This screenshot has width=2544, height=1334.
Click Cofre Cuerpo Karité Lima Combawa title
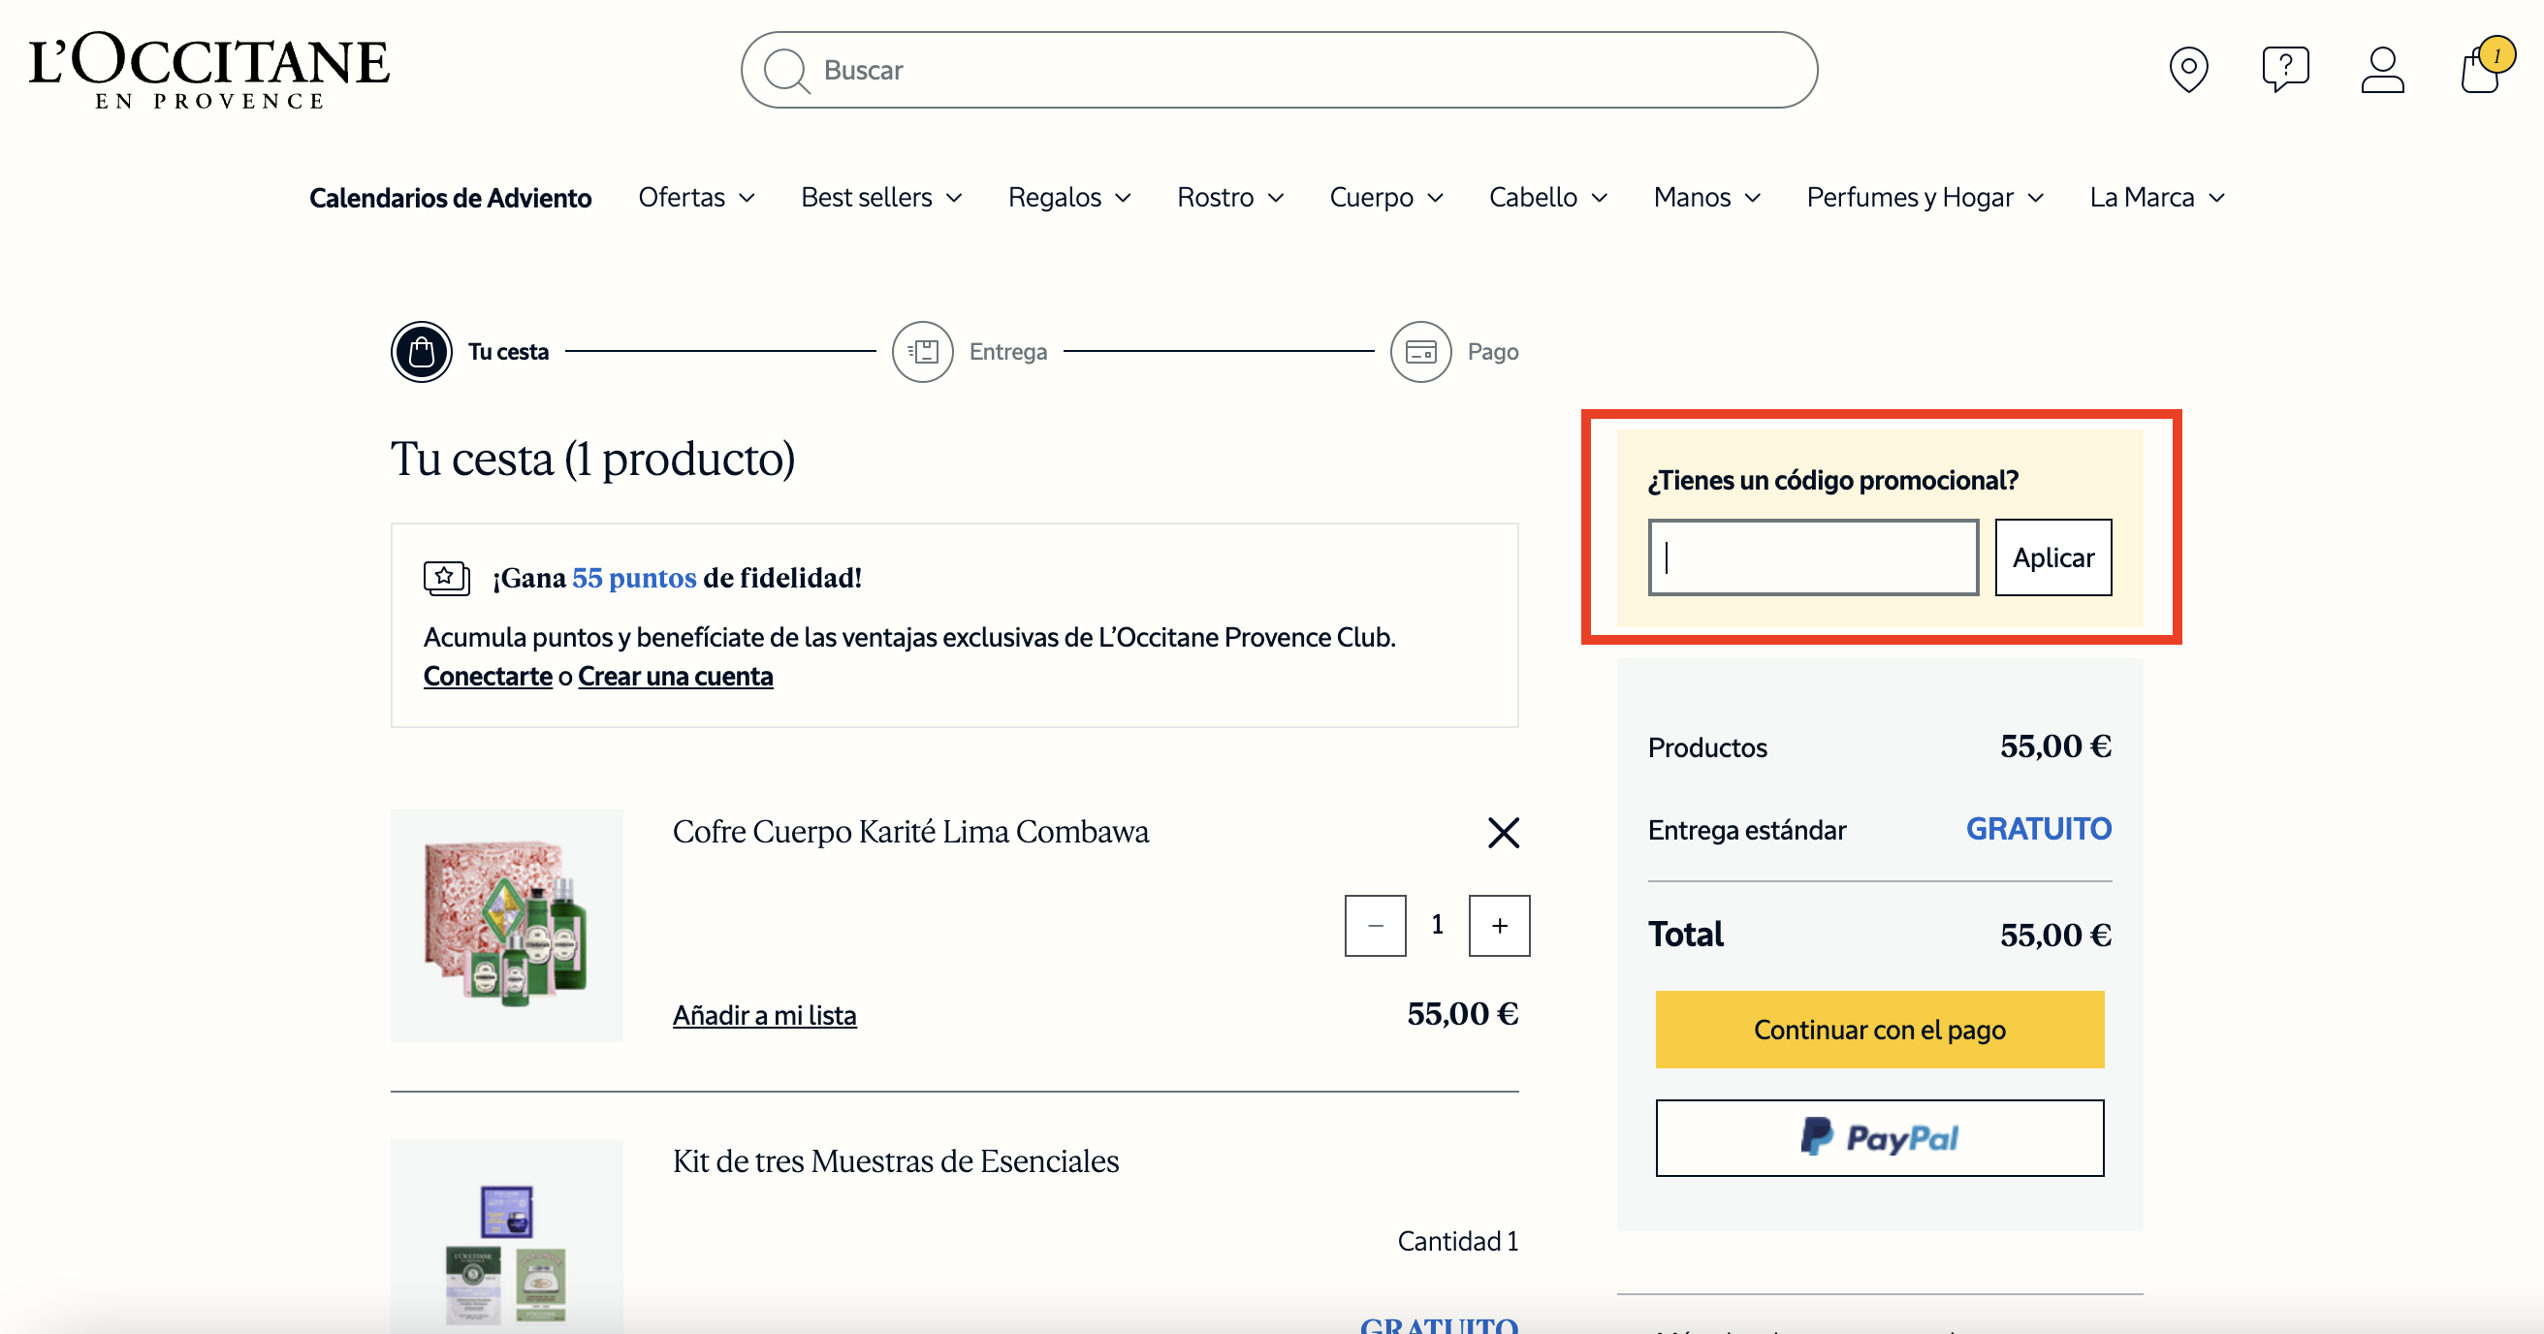(x=910, y=832)
